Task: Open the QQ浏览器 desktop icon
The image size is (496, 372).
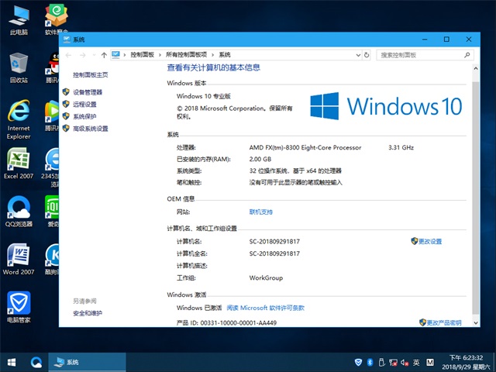Action: [x=19, y=209]
